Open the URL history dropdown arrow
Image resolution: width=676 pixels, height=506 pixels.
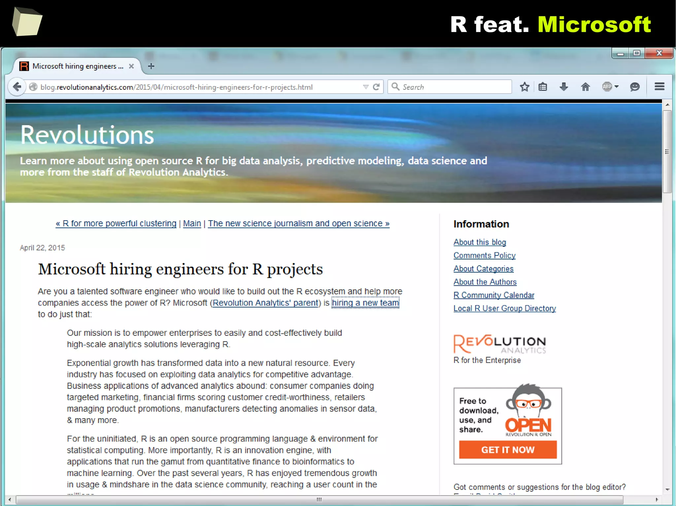365,87
